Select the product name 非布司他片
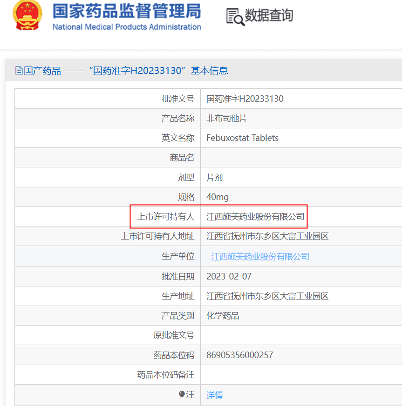The image size is (402, 406). (x=227, y=119)
